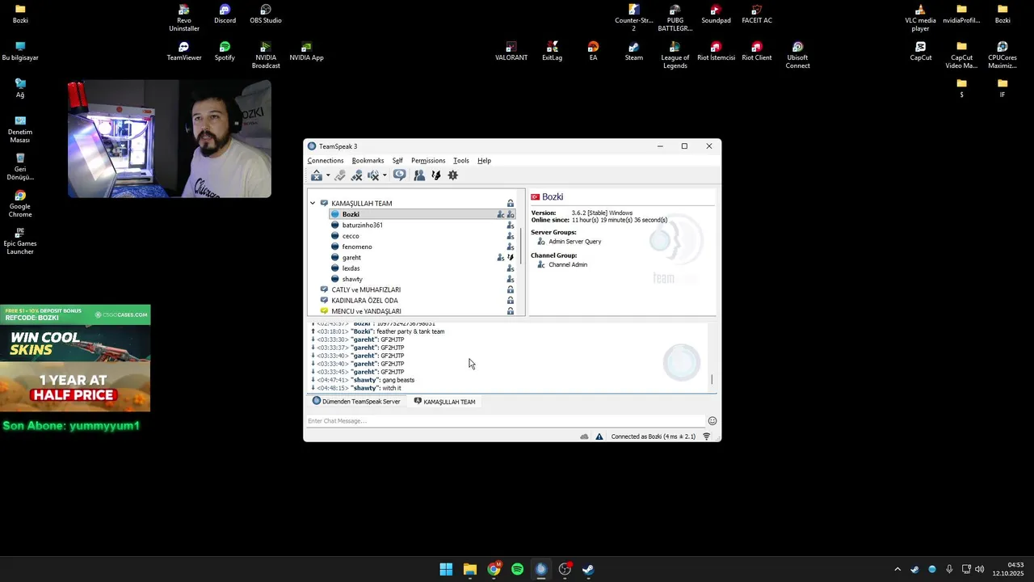
Task: Open the Connections menu
Action: point(326,161)
